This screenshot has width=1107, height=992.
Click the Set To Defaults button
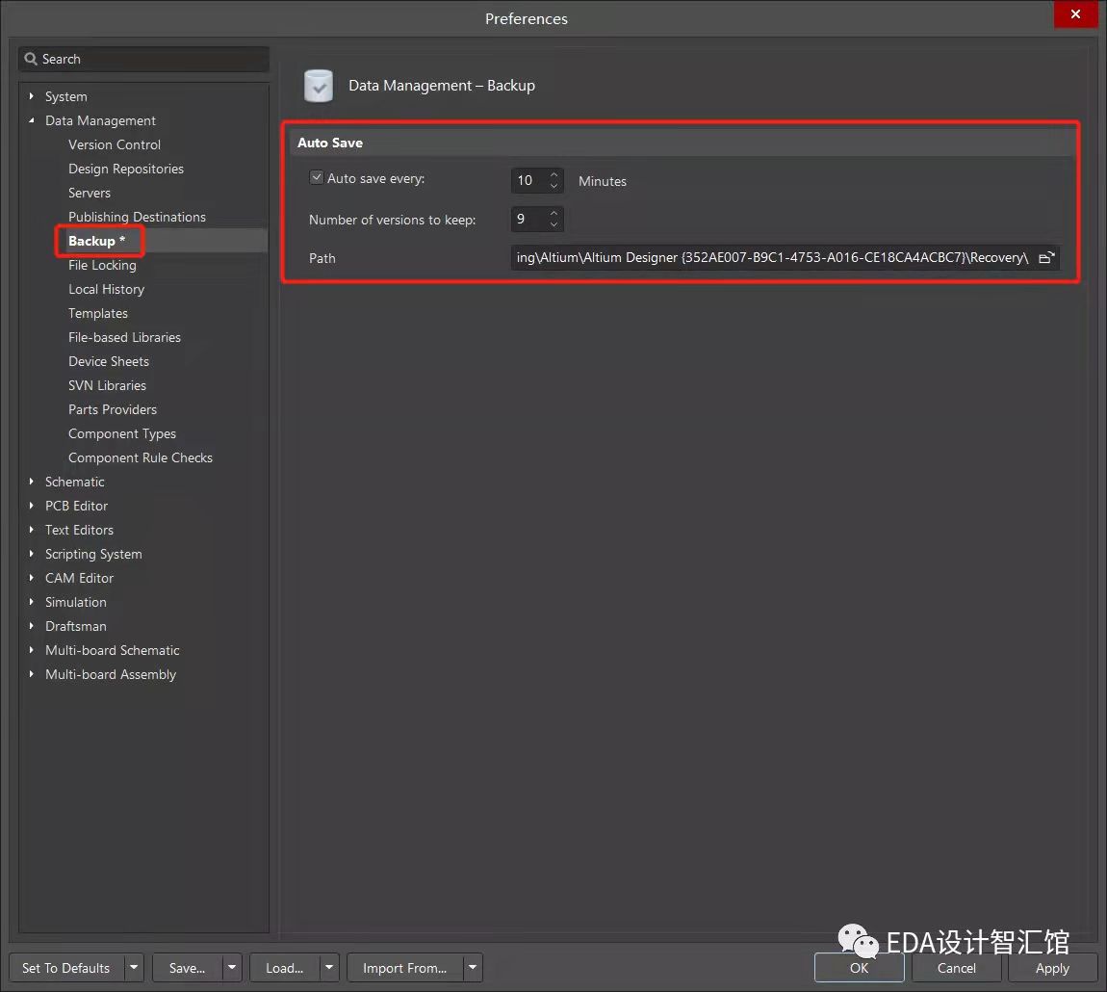tap(66, 967)
